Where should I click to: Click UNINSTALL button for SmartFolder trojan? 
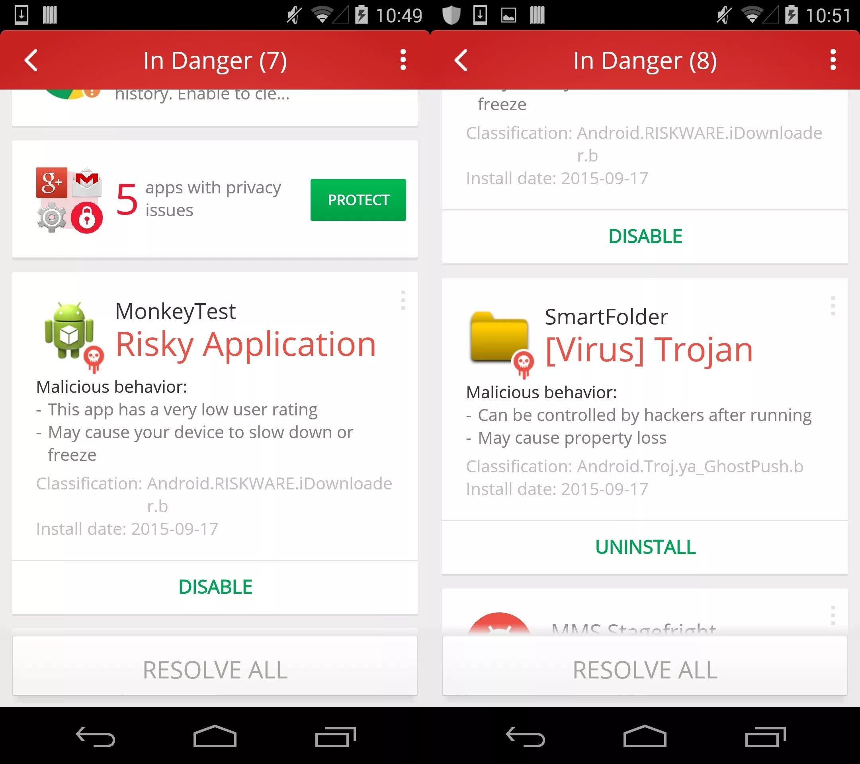click(645, 546)
